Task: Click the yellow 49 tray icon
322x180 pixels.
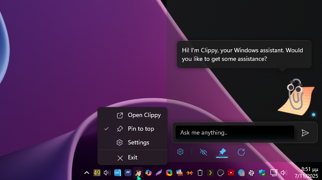Action: point(97,173)
